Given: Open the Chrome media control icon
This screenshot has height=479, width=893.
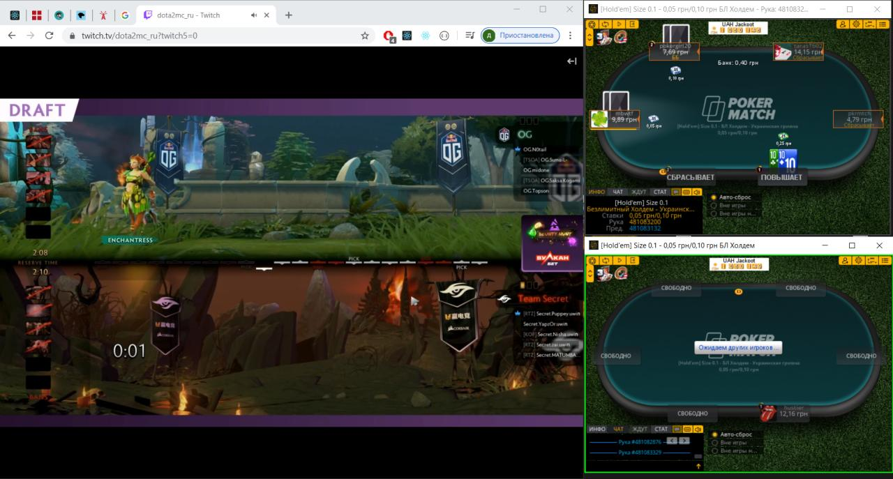Looking at the screenshot, I should (470, 35).
